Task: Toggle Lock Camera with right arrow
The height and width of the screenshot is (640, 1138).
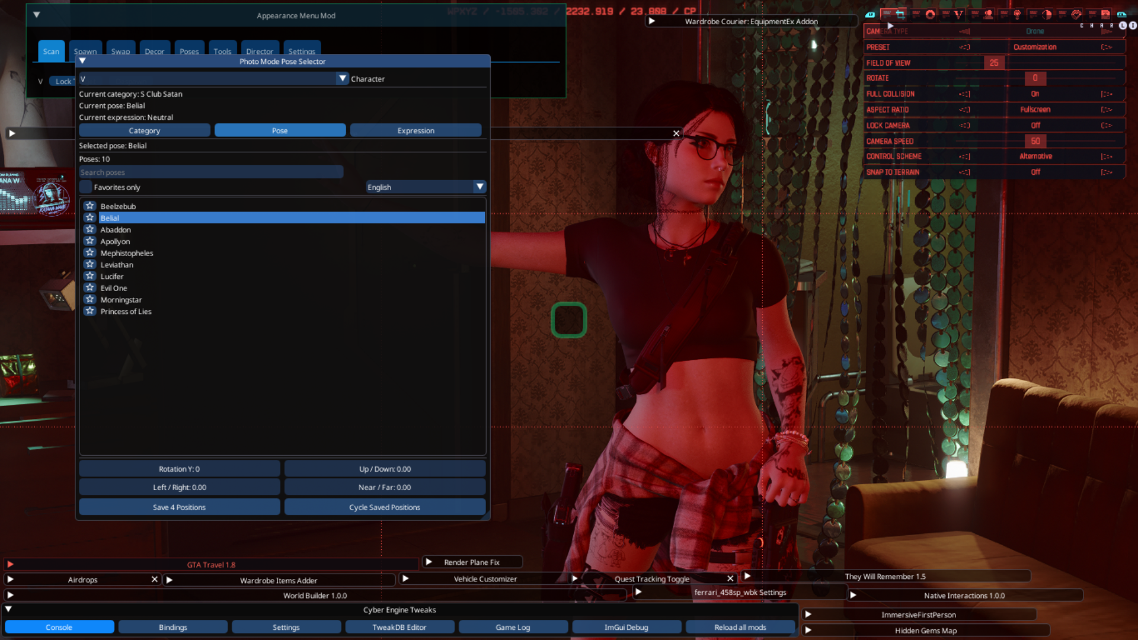Action: click(x=1106, y=125)
